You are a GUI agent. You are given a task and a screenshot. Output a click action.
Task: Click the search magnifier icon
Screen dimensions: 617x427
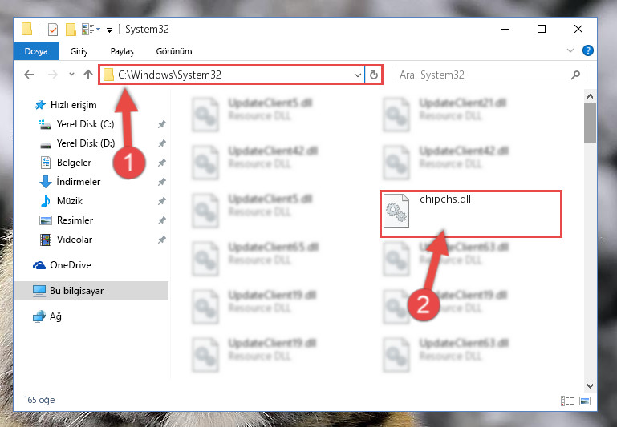click(575, 75)
